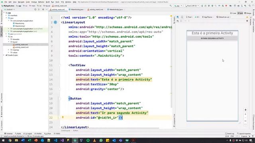Switch to MainActivity2.java tab
255x143 pixels.
point(116,10)
